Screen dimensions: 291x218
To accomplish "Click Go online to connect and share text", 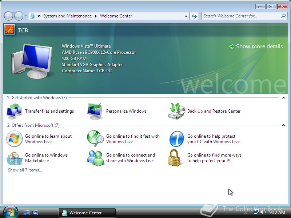I will pos(131,158).
